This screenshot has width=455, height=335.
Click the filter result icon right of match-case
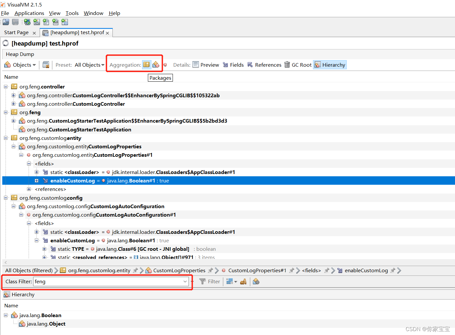tap(256, 281)
